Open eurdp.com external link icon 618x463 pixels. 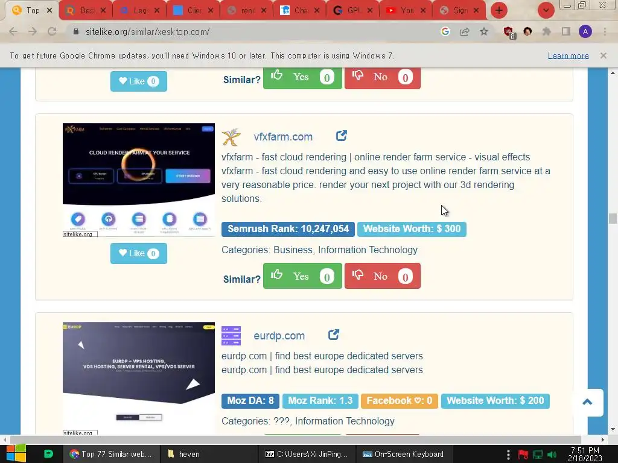click(333, 335)
